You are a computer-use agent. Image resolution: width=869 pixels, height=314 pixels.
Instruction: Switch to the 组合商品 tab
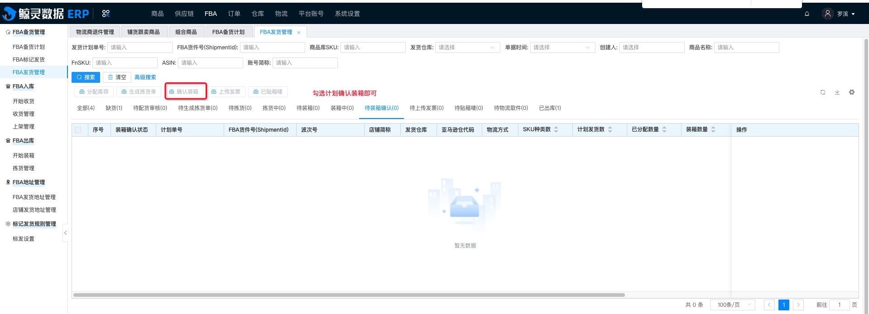[186, 32]
